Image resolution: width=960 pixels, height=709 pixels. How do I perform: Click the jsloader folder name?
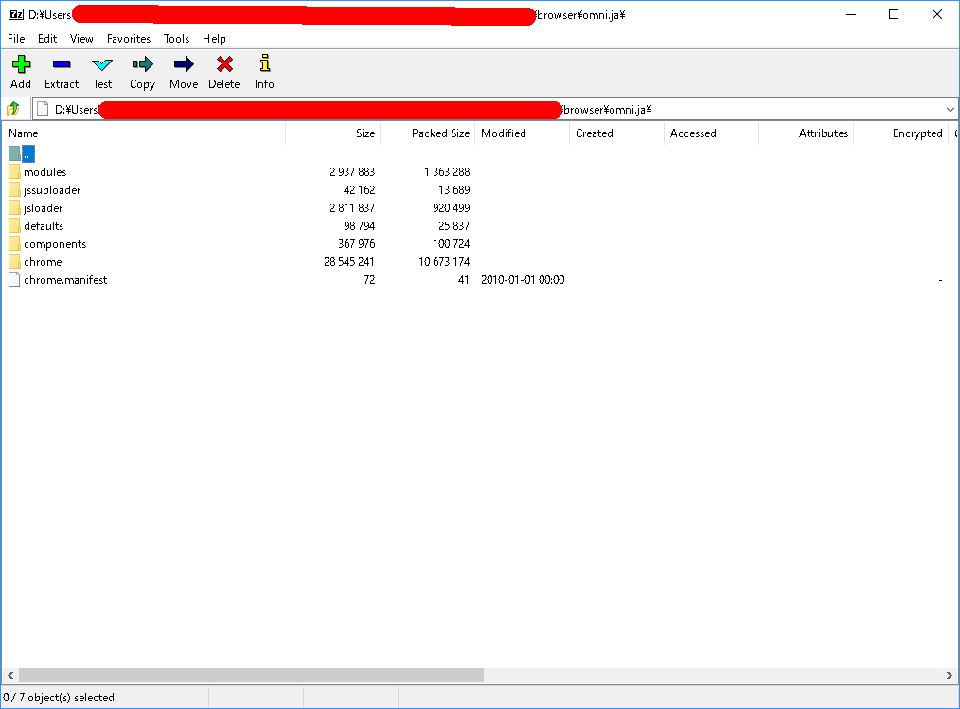pos(43,208)
